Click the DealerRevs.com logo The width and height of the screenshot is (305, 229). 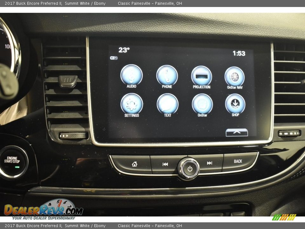click(x=44, y=210)
